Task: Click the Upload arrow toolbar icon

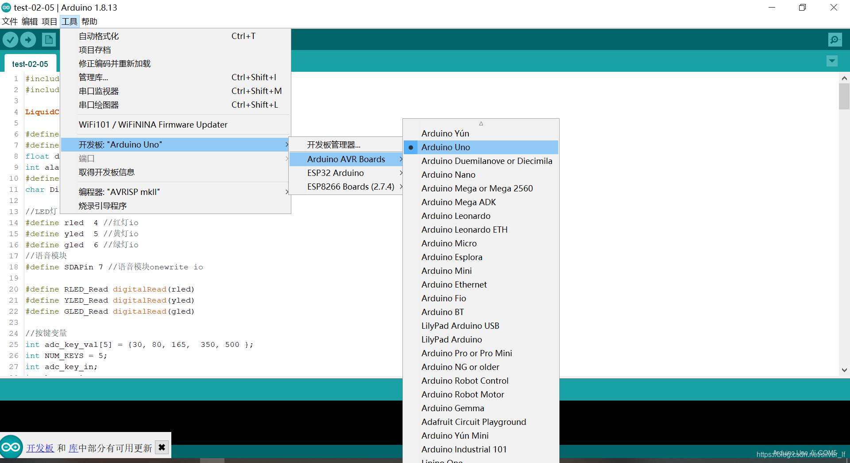Action: tap(28, 40)
